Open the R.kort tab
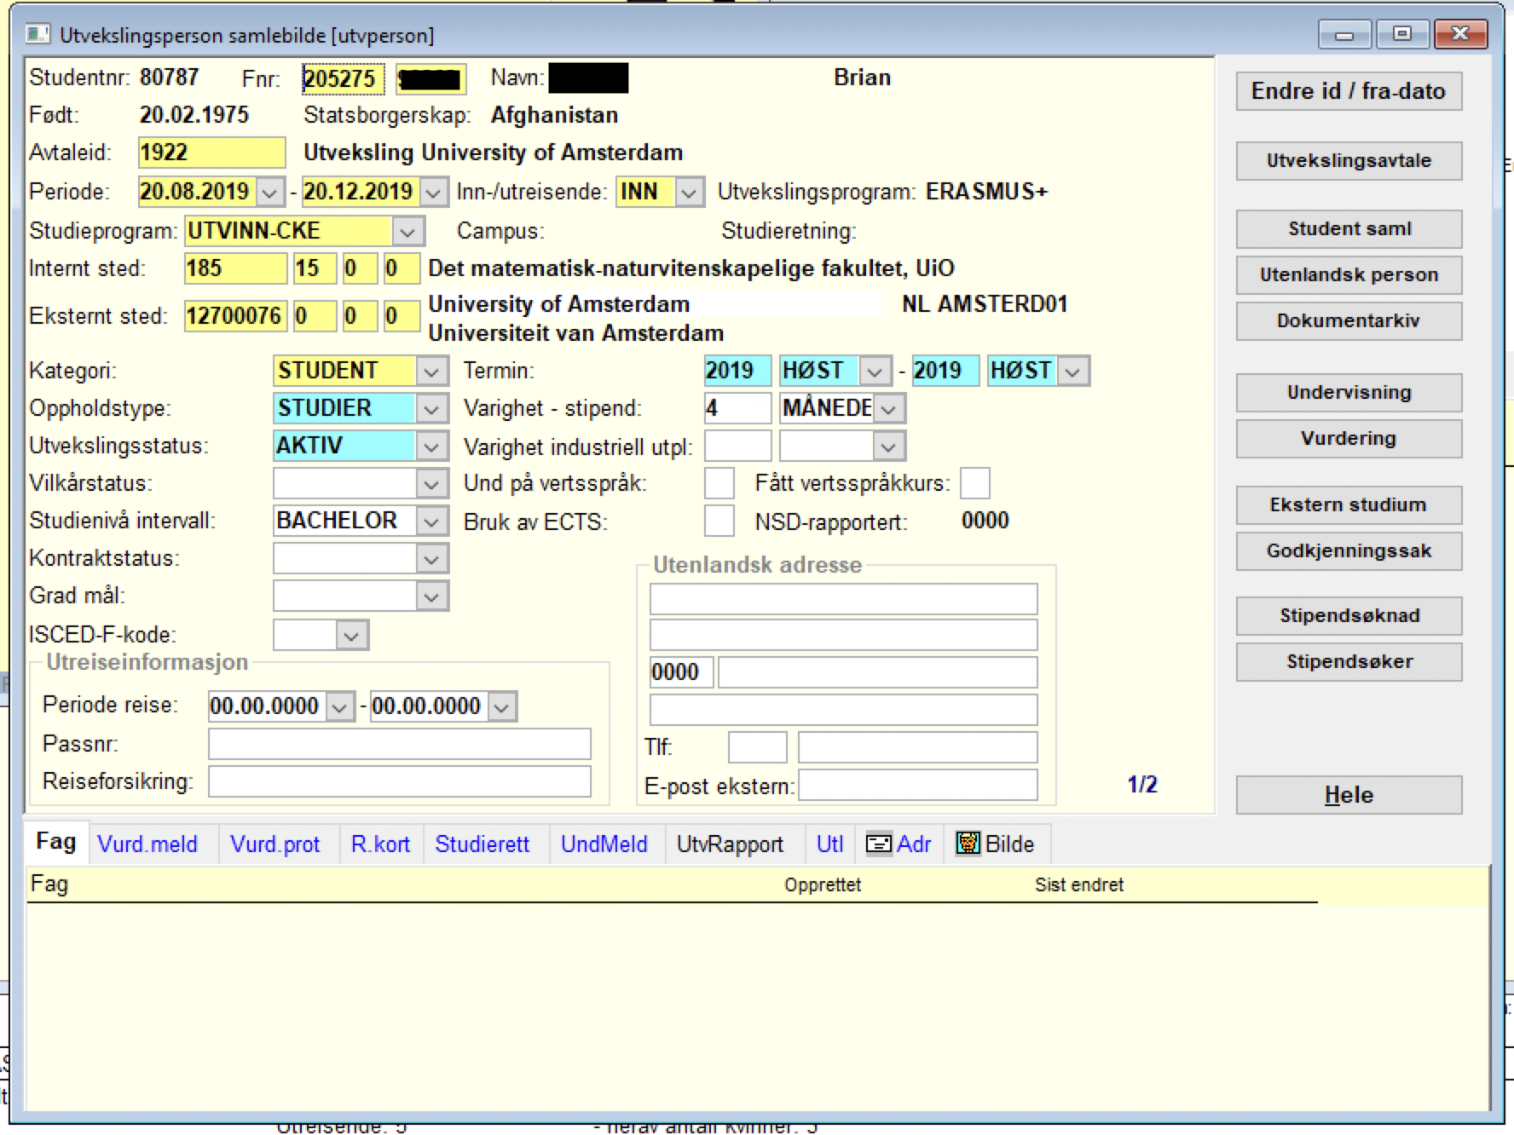Screen dimensions: 1514x1135 pos(380,844)
